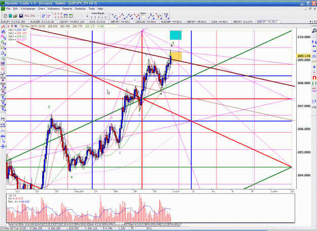The height and width of the screenshot is (231, 317).
Task: Select Wave Bands option 4
Action: (98, 17)
